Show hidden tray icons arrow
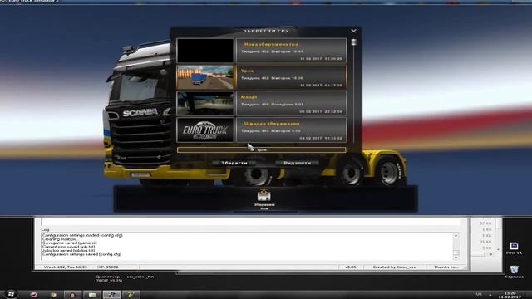The height and width of the screenshot is (299, 532). pos(490,295)
